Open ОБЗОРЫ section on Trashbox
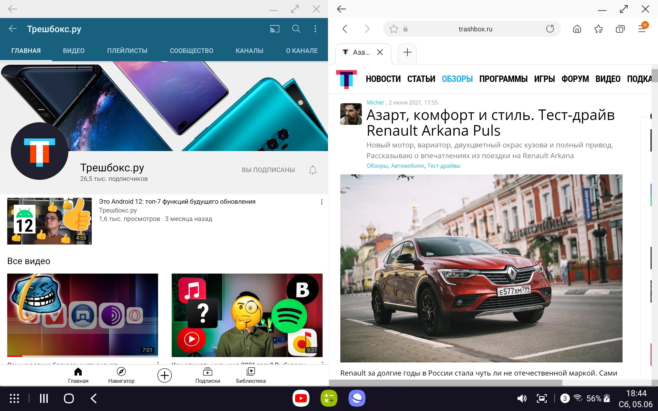Screen dimensions: 658x411 tap(457, 79)
